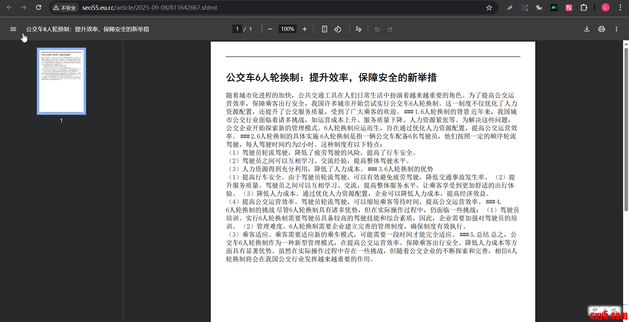Click the zoom out minus button

pos(270,29)
